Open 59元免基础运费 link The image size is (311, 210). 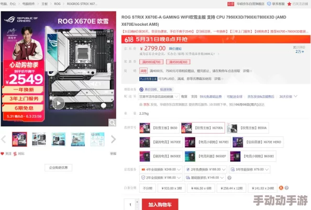pyautogui.click(x=210, y=96)
